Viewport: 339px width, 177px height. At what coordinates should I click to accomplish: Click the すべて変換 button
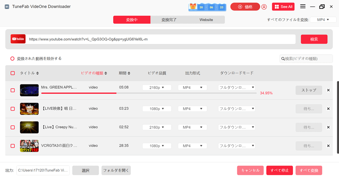[x=309, y=170]
